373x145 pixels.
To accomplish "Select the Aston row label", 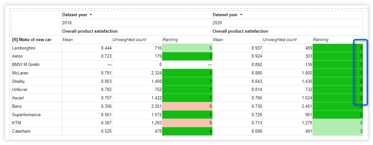I will tap(17, 57).
